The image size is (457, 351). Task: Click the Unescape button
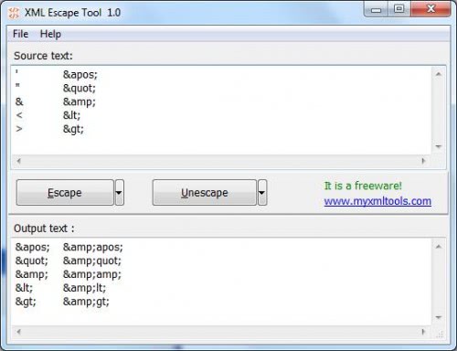[x=204, y=193]
